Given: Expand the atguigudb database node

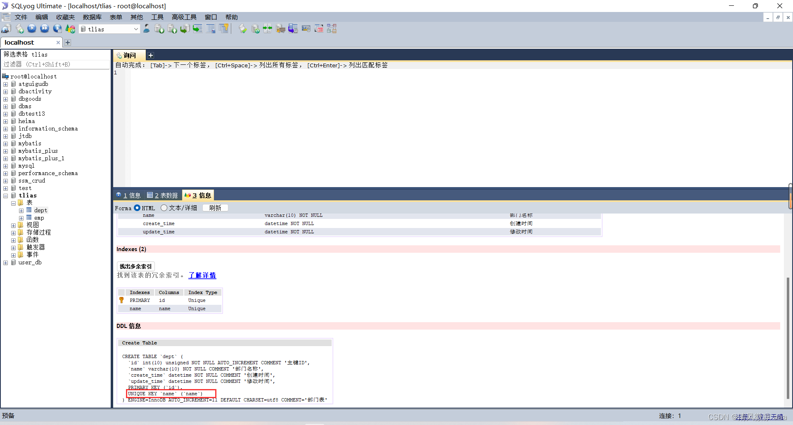Looking at the screenshot, I should tap(5, 84).
